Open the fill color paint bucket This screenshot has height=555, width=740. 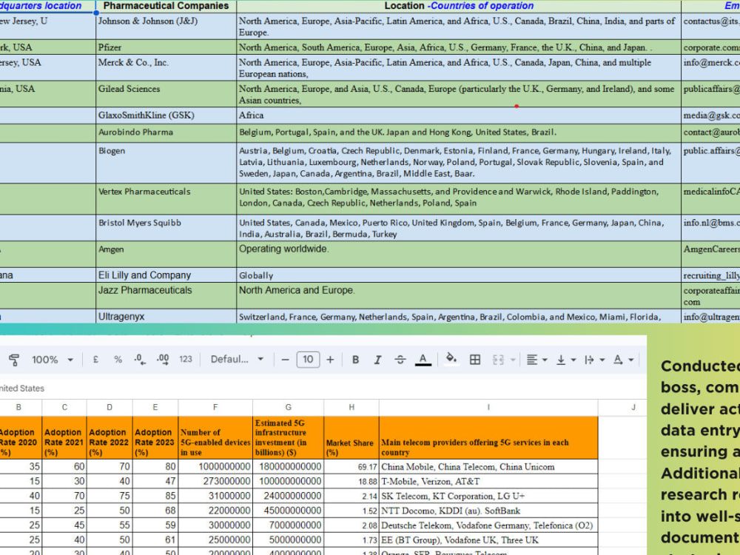click(x=451, y=359)
